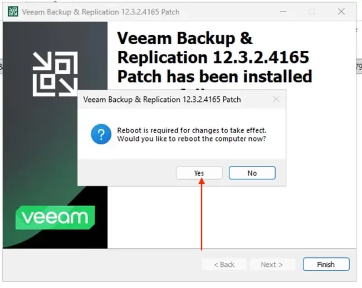Minimize the Veeam patch installer window
362x288 pixels.
pyautogui.click(x=283, y=12)
